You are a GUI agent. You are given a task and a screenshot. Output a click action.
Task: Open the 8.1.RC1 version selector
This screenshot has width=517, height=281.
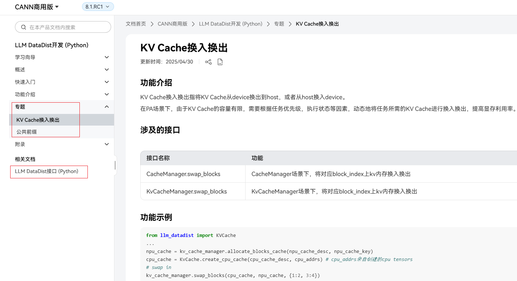pyautogui.click(x=98, y=7)
